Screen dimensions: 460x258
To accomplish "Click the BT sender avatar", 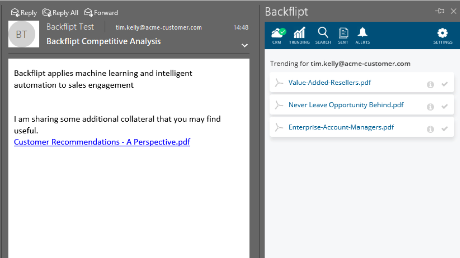I will point(22,34).
